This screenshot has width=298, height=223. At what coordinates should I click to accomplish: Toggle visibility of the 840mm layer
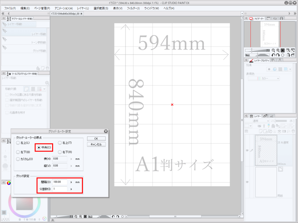[x=247, y=151]
